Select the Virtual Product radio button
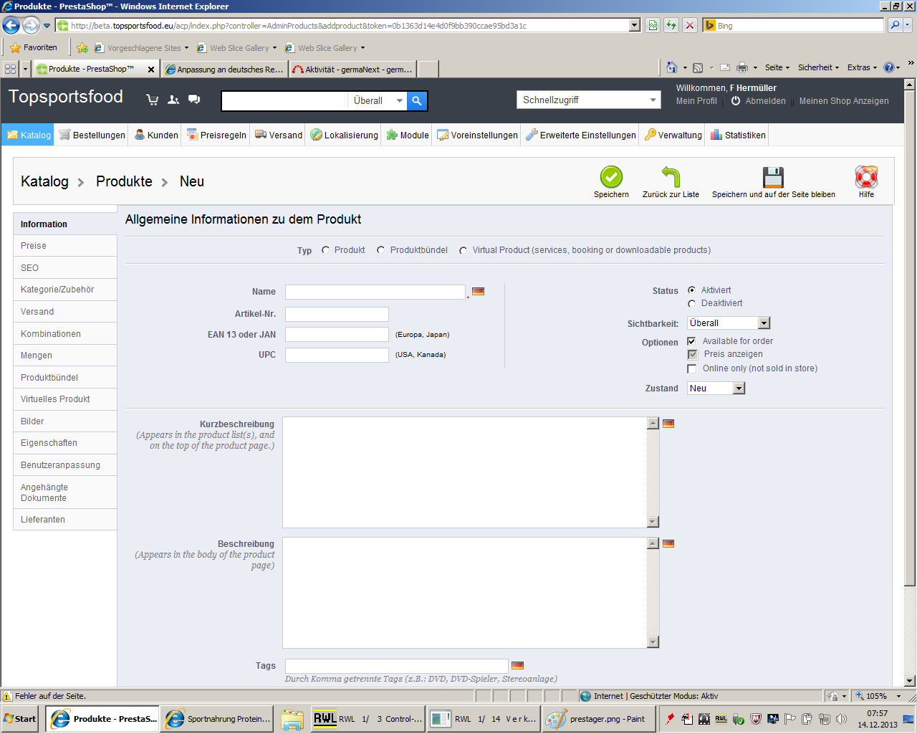The height and width of the screenshot is (734, 917). click(464, 250)
